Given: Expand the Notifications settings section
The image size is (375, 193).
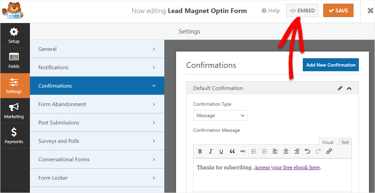Looking at the screenshot, I should [x=97, y=67].
